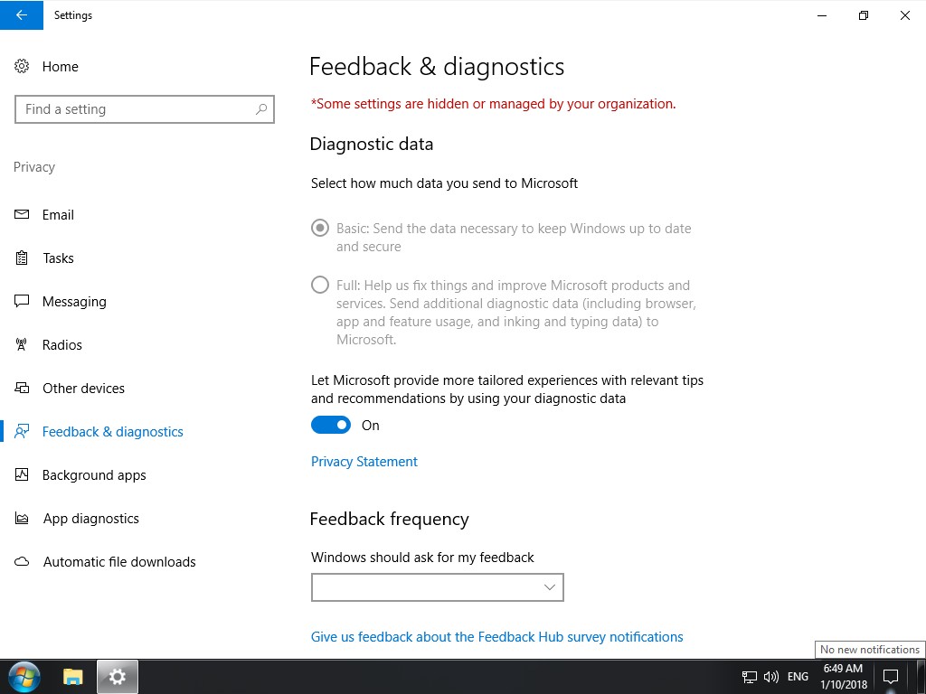Select the Basic diagnostic data option
926x694 pixels.
point(319,228)
